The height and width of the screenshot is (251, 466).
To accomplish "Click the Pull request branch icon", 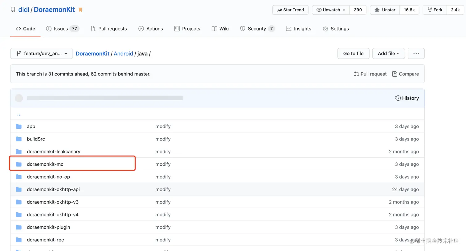I will click(x=357, y=74).
